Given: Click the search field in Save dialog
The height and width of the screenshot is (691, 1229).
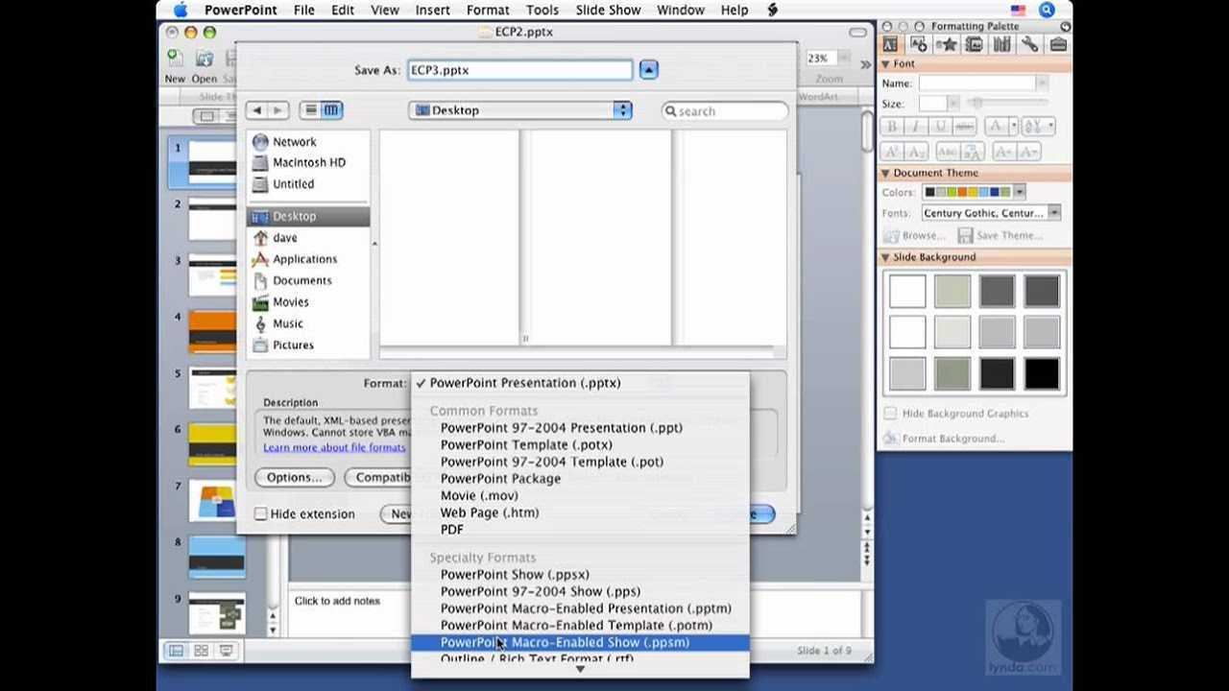Looking at the screenshot, I should [725, 111].
